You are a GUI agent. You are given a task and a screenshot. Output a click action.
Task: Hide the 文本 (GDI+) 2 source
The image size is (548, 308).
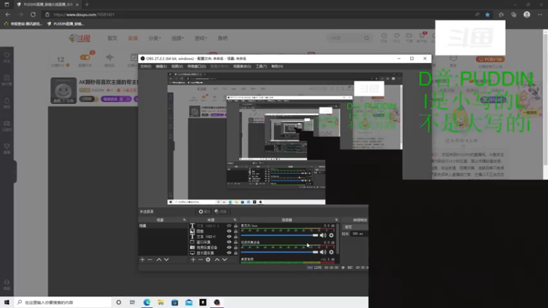[x=229, y=226]
